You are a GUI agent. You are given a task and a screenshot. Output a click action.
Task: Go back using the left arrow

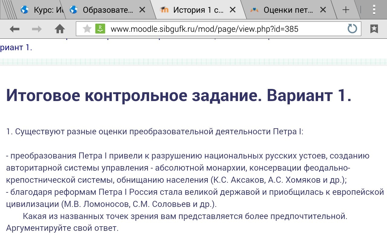(15, 29)
